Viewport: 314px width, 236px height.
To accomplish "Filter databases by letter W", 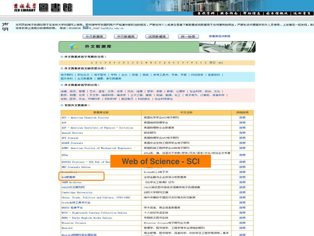I will [x=192, y=63].
